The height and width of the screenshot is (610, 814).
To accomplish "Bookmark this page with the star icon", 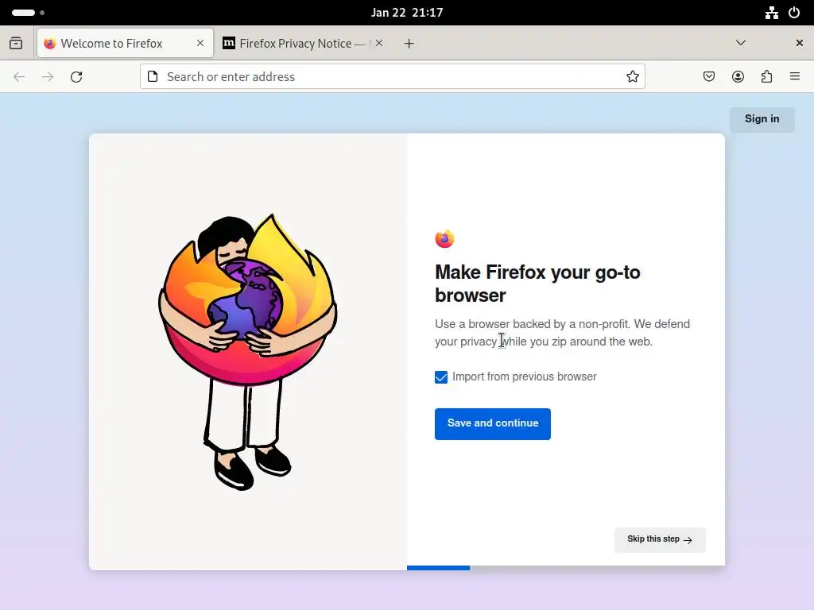I will pos(632,77).
